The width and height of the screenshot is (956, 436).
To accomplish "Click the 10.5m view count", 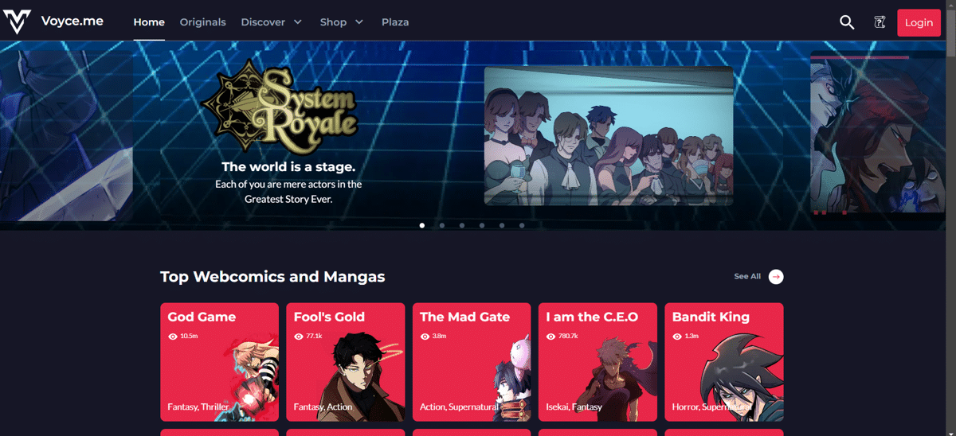I will [189, 337].
